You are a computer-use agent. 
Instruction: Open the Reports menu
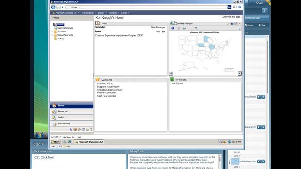[x=114, y=13]
